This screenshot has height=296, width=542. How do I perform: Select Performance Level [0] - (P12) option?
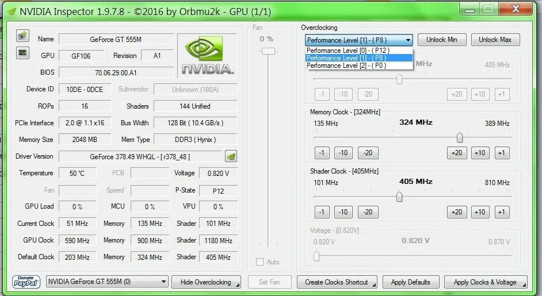(x=359, y=51)
